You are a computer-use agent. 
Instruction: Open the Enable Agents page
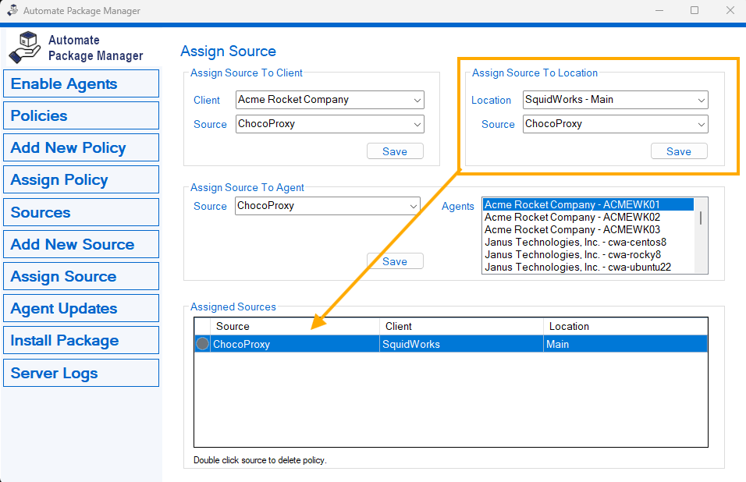coord(81,83)
